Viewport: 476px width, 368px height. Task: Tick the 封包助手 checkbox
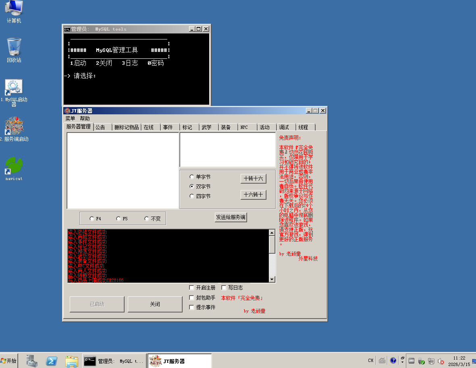192,298
